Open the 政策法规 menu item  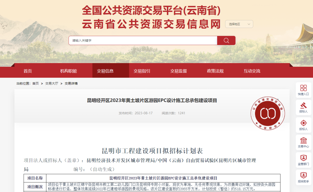tap(215, 71)
